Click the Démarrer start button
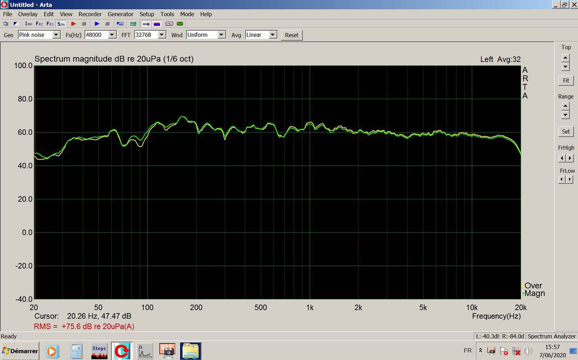The image size is (578, 360). (x=20, y=351)
